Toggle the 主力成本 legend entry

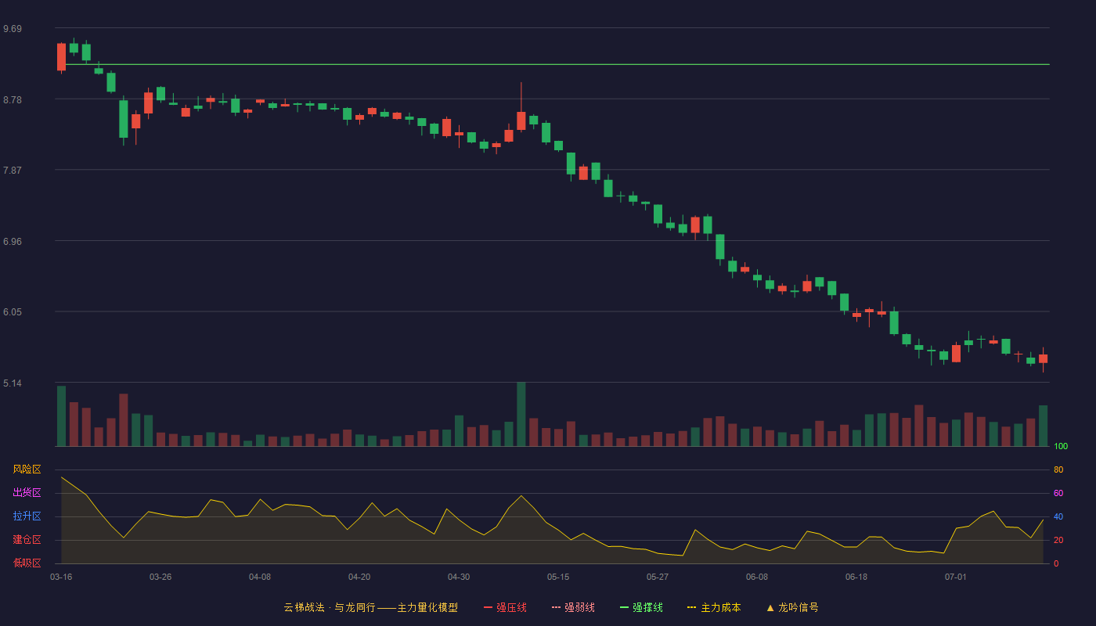click(x=714, y=607)
